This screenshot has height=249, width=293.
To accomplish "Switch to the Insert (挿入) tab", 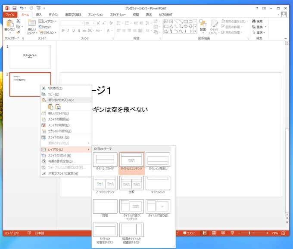I will 39,15.
